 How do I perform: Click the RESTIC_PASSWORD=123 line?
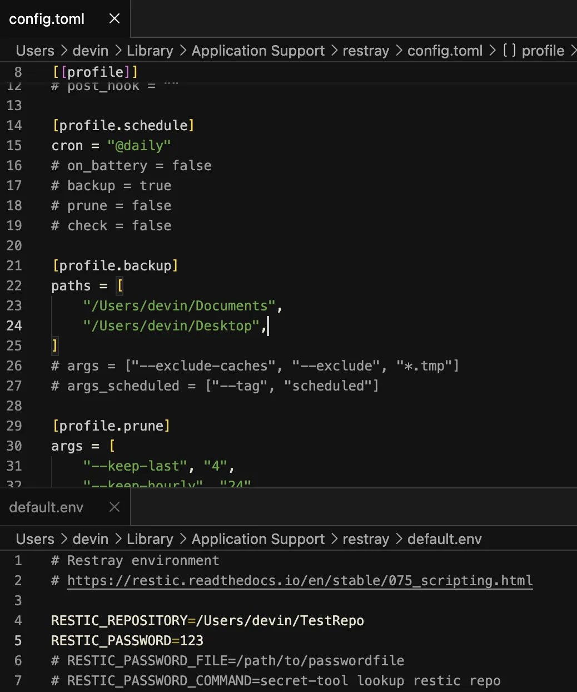[x=127, y=641]
